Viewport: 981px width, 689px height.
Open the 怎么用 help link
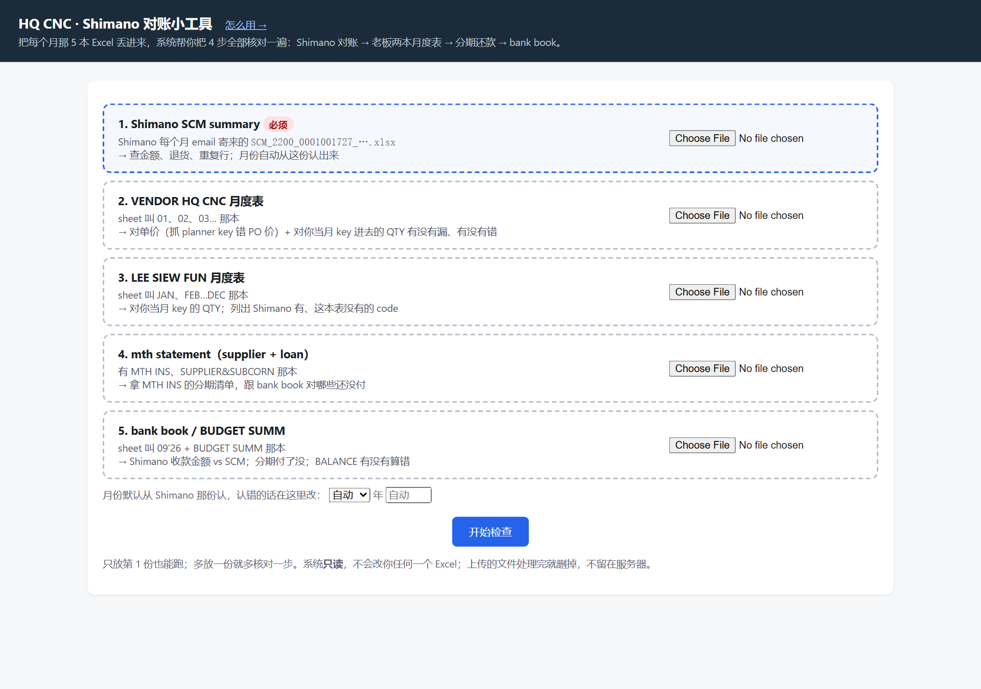(x=246, y=25)
